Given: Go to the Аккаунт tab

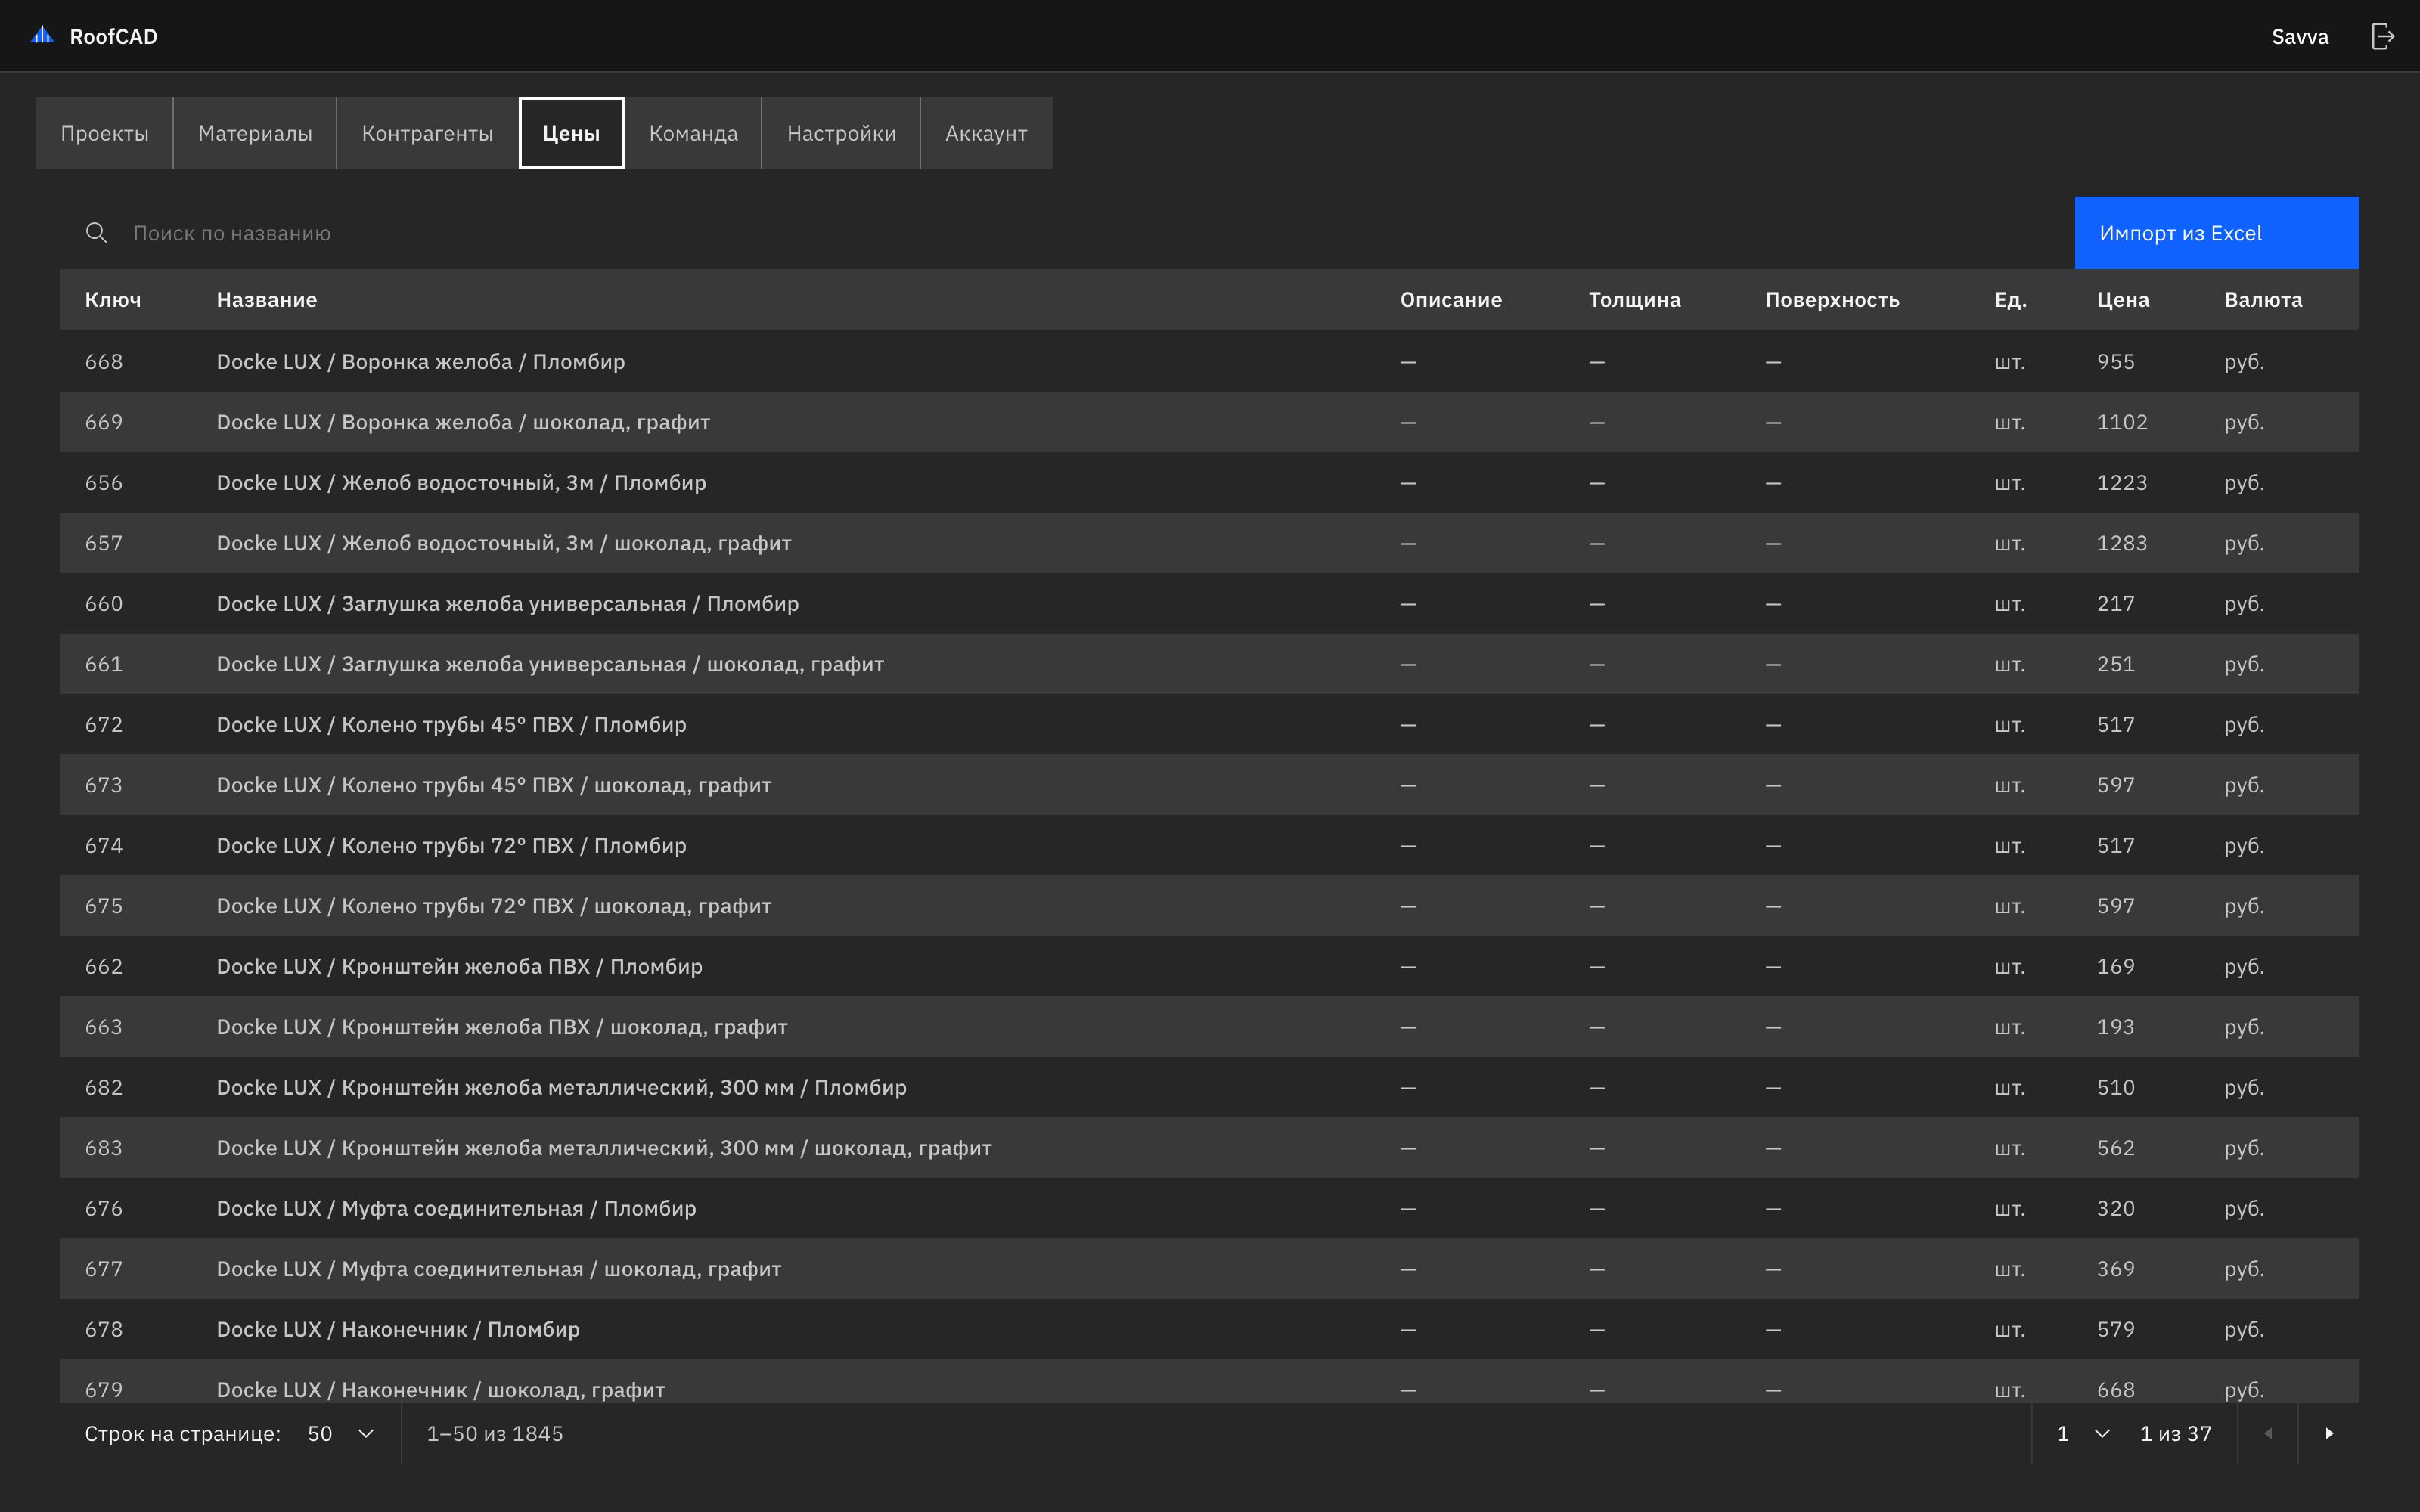Looking at the screenshot, I should (x=986, y=133).
